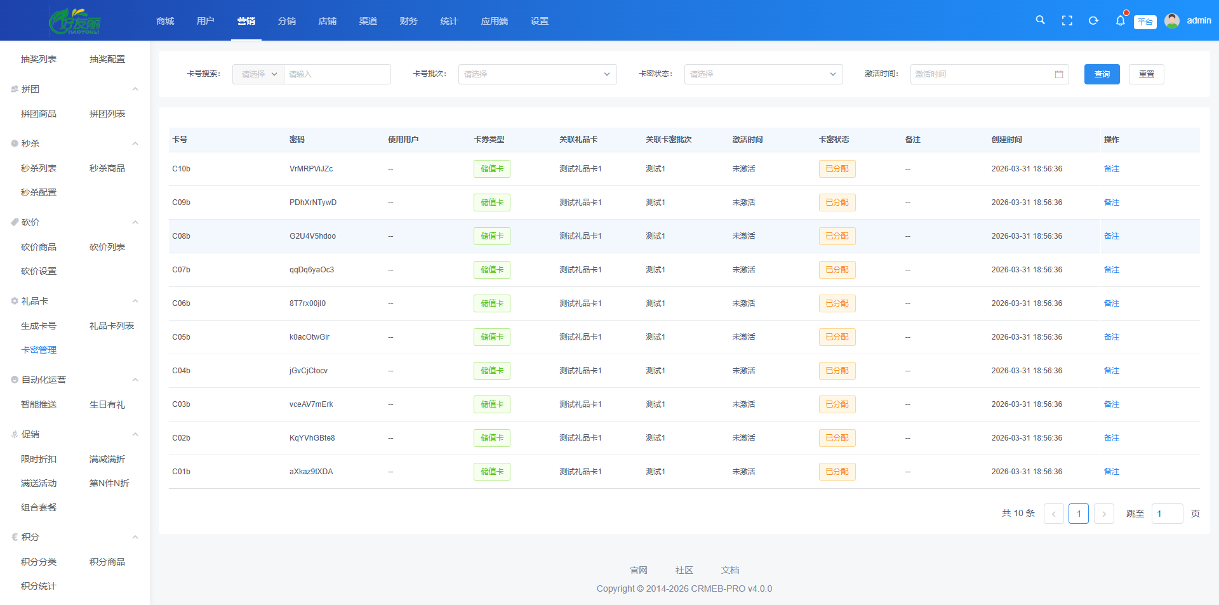Click the 重置 reset button
Image resolution: width=1219 pixels, height=605 pixels.
coord(1146,74)
